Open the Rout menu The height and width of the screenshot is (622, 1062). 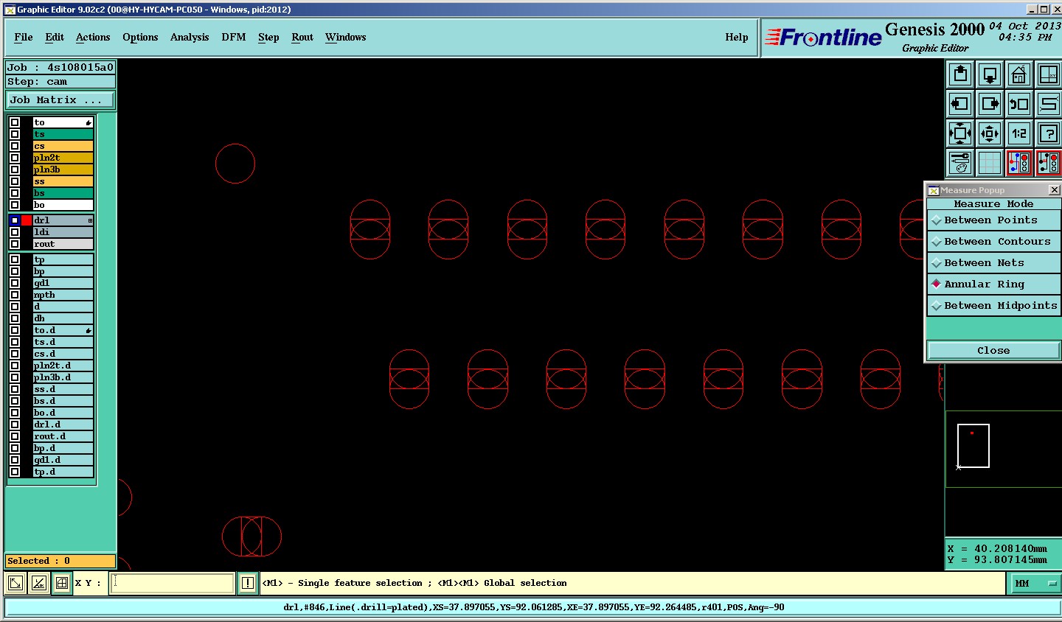tap(302, 38)
